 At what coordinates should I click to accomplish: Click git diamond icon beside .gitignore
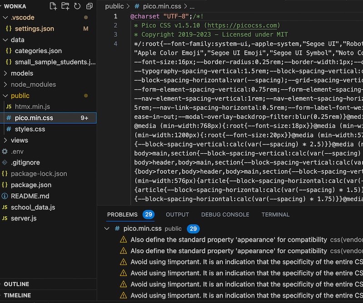click(5, 163)
